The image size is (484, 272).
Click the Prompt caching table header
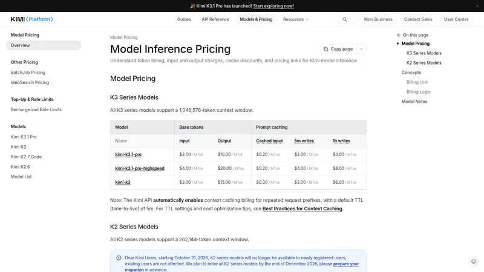click(272, 127)
